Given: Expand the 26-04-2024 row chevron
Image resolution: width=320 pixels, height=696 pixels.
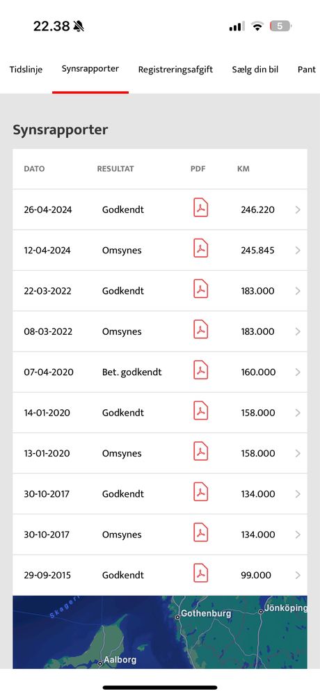Looking at the screenshot, I should (x=298, y=209).
